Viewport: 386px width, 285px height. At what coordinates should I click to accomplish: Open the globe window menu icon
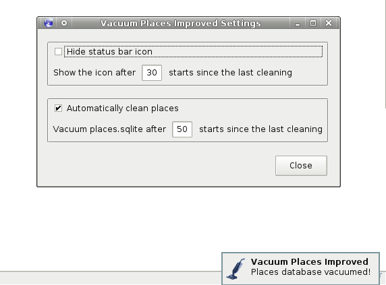coord(49,23)
